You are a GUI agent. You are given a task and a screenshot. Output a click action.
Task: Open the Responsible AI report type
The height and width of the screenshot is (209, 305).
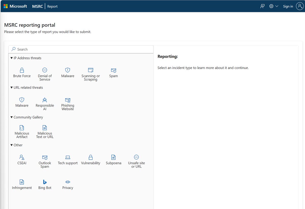pyautogui.click(x=45, y=104)
